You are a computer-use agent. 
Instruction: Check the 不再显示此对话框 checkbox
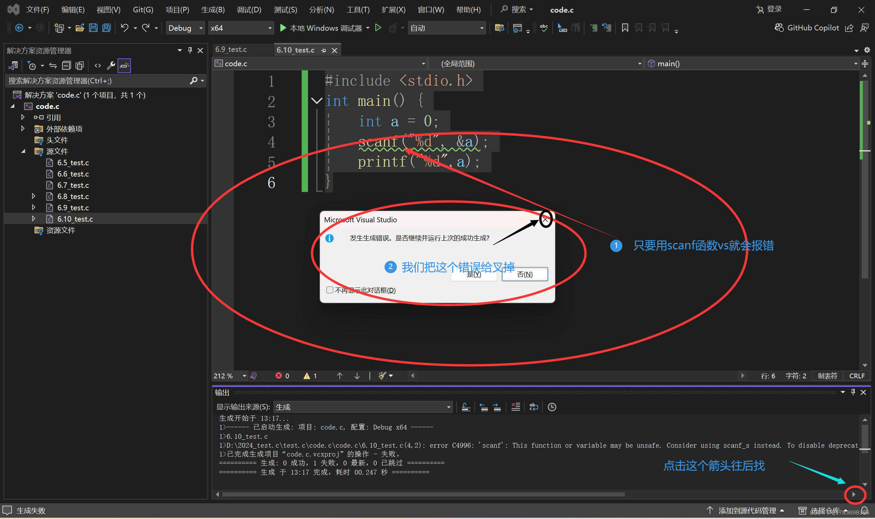330,290
